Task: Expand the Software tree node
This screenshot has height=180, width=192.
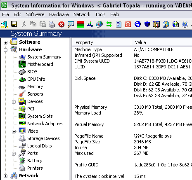Action: [5, 42]
